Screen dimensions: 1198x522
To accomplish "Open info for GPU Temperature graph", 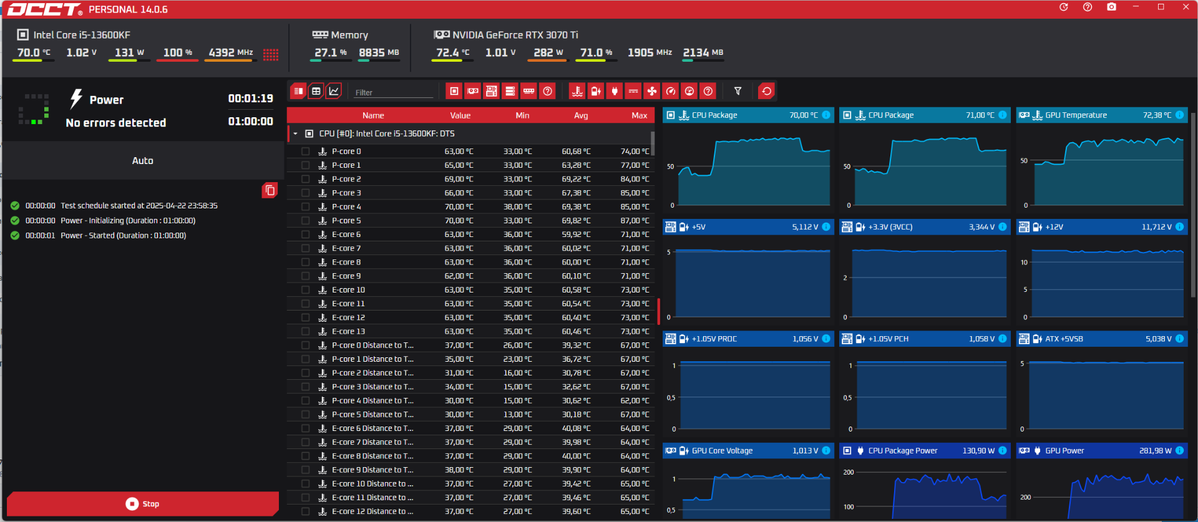I will click(x=1179, y=115).
